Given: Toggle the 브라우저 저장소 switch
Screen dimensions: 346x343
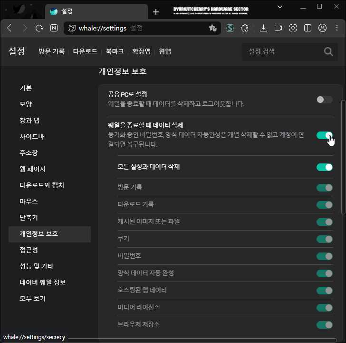Looking at the screenshot, I should [x=324, y=325].
